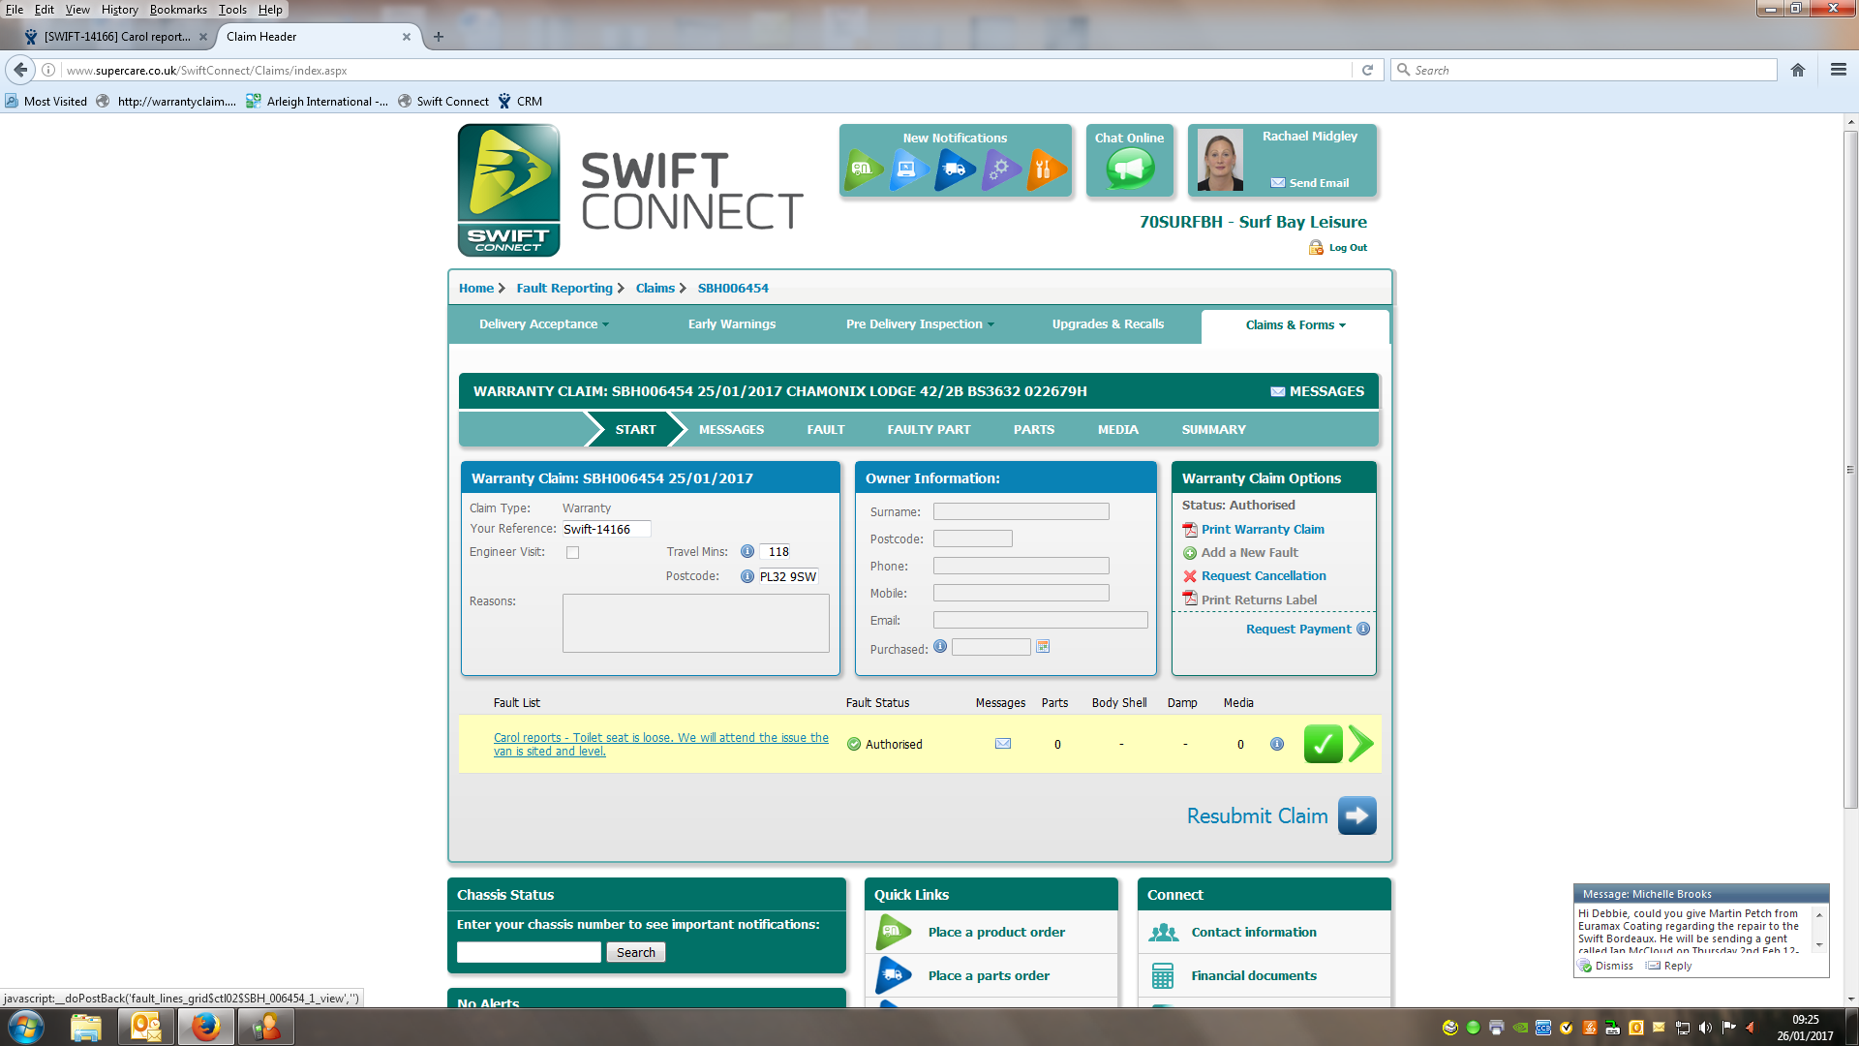Open the History menu in the browser
This screenshot has width=1859, height=1046.
point(119,10)
